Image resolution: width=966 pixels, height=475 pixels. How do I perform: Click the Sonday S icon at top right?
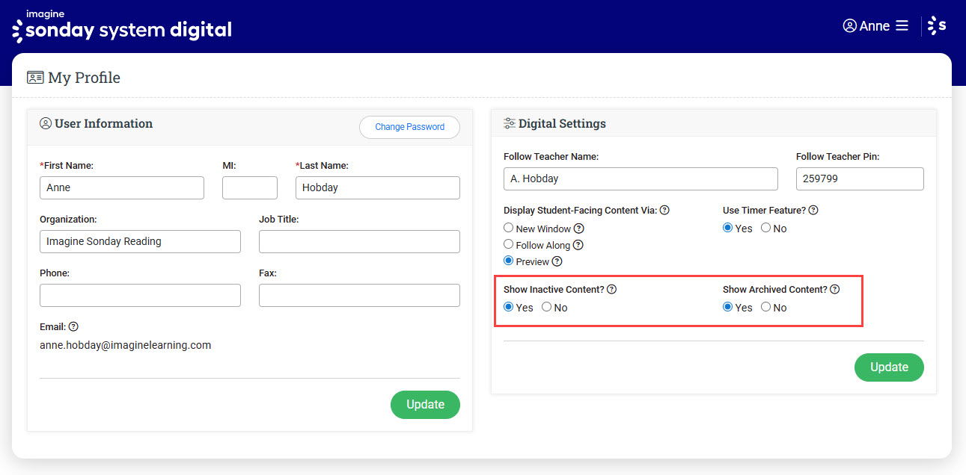936,26
